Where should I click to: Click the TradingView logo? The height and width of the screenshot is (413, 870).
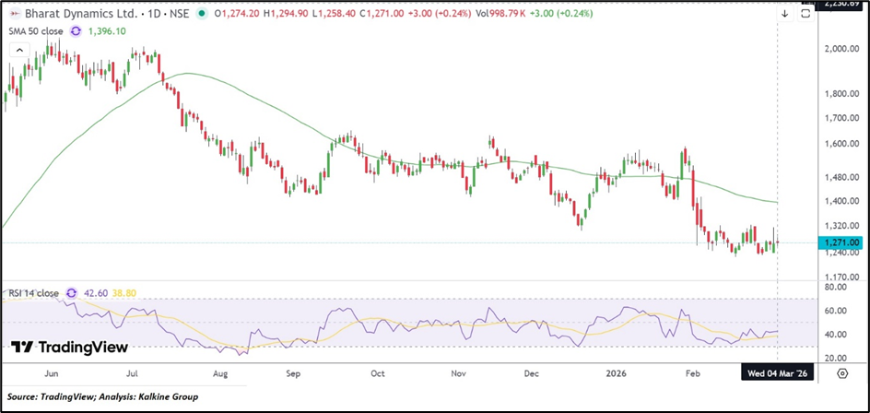(69, 348)
